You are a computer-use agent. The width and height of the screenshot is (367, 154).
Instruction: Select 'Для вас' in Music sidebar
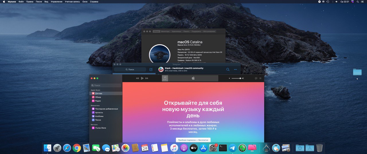tap(106, 93)
